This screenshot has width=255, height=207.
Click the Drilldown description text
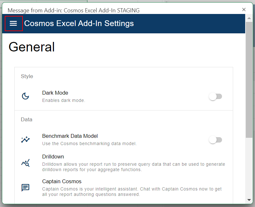click(134, 167)
